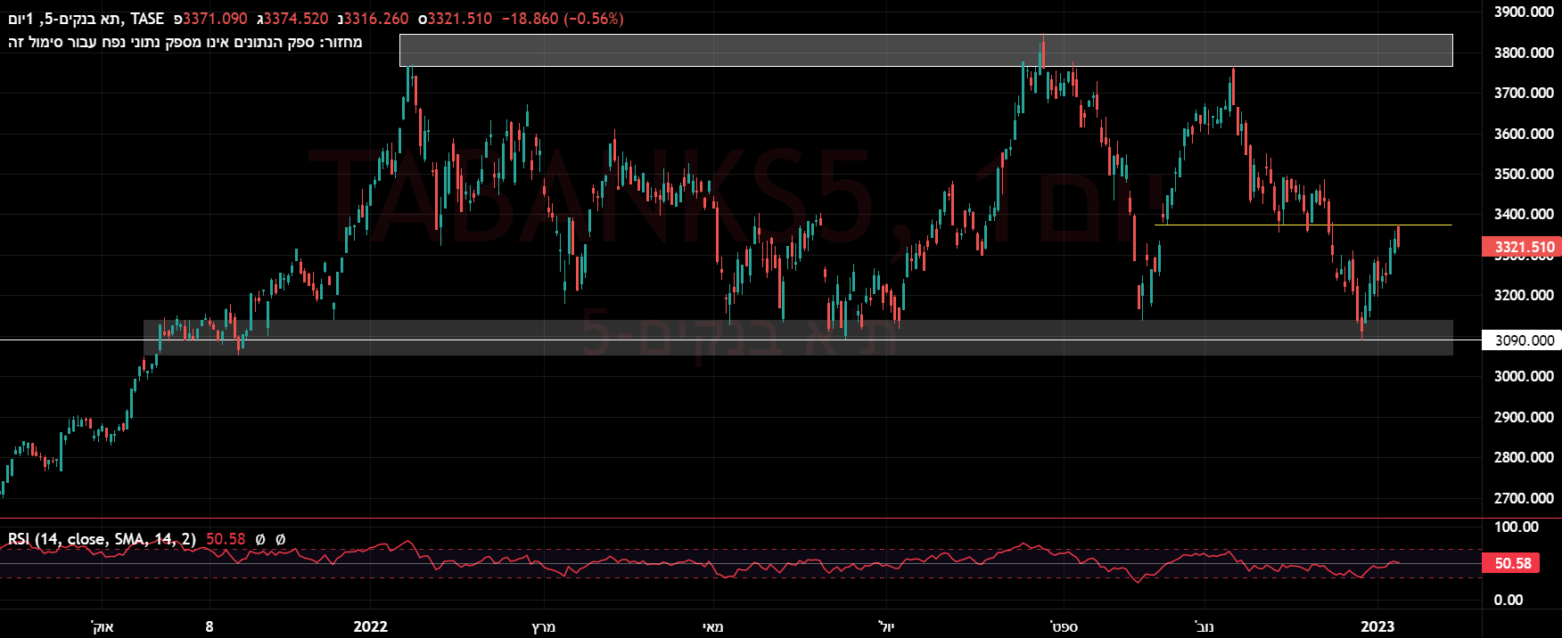Screen dimensions: 1562x638
Task: Click the 3000.000 price axis label
Action: (1524, 376)
